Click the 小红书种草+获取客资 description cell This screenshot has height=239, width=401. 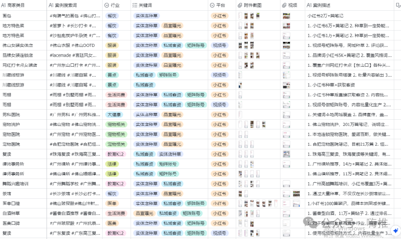pyautogui.click(x=349, y=85)
